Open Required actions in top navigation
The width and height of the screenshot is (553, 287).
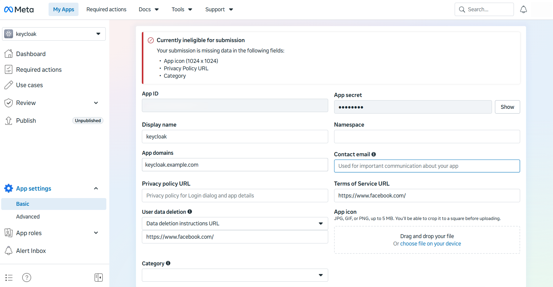click(x=106, y=9)
